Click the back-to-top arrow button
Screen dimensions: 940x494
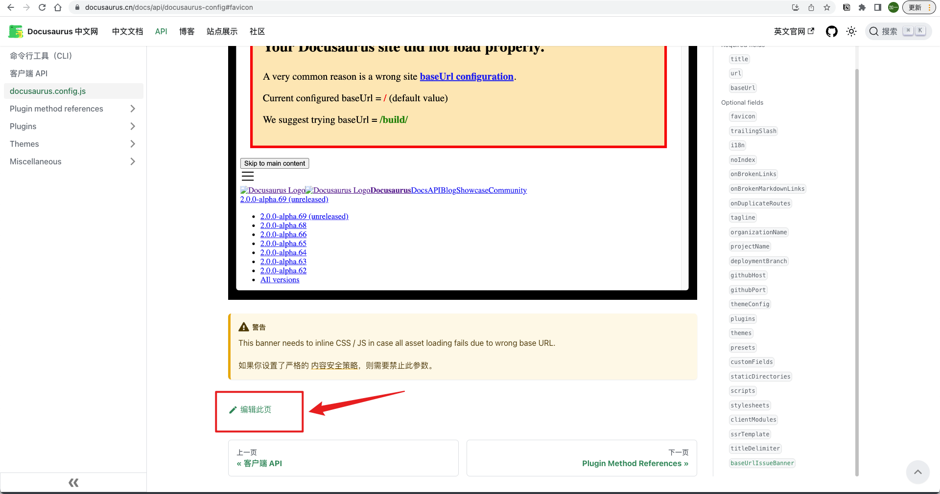[x=917, y=472]
